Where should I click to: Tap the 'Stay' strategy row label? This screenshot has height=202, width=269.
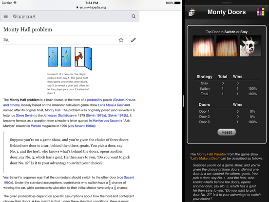coord(204,83)
